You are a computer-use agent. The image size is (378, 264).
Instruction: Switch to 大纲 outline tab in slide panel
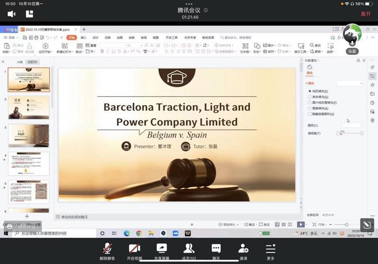[19, 62]
